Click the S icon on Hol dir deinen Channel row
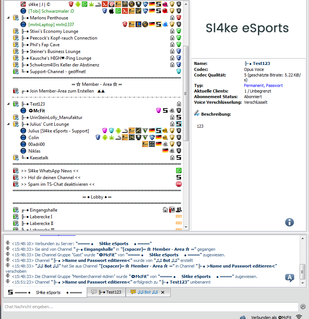This screenshot has height=319, width=309. [x=179, y=177]
